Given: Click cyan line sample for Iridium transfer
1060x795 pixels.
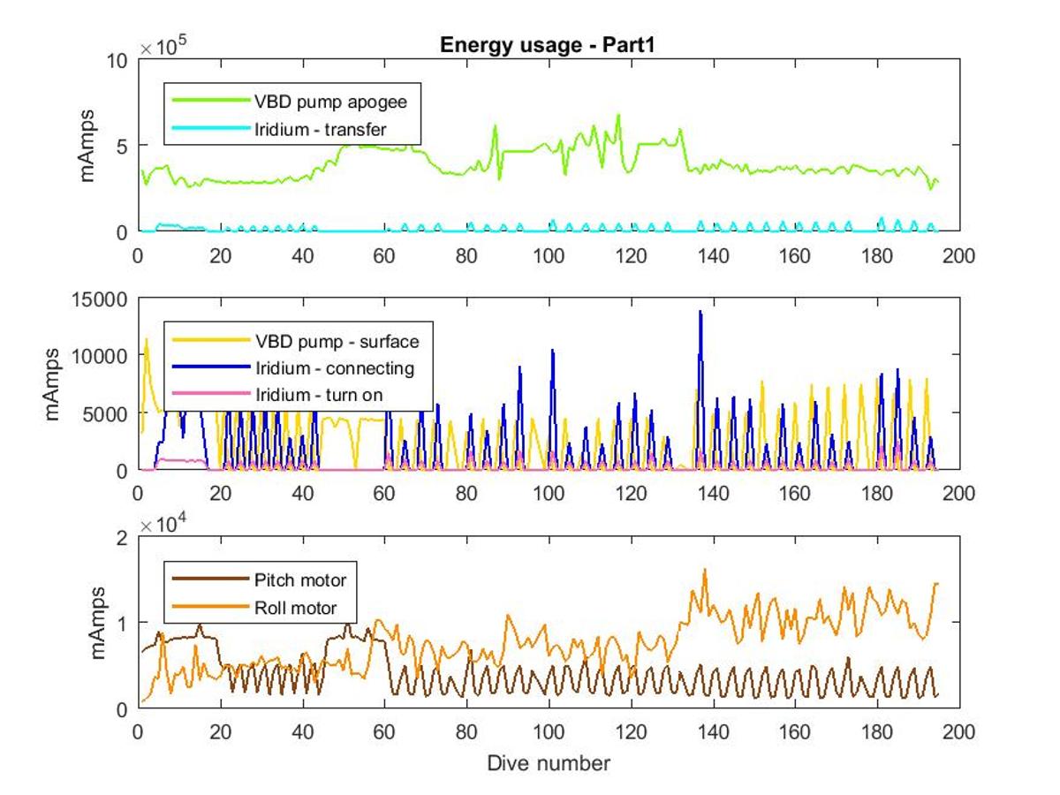Looking at the screenshot, I should pyautogui.click(x=210, y=130).
